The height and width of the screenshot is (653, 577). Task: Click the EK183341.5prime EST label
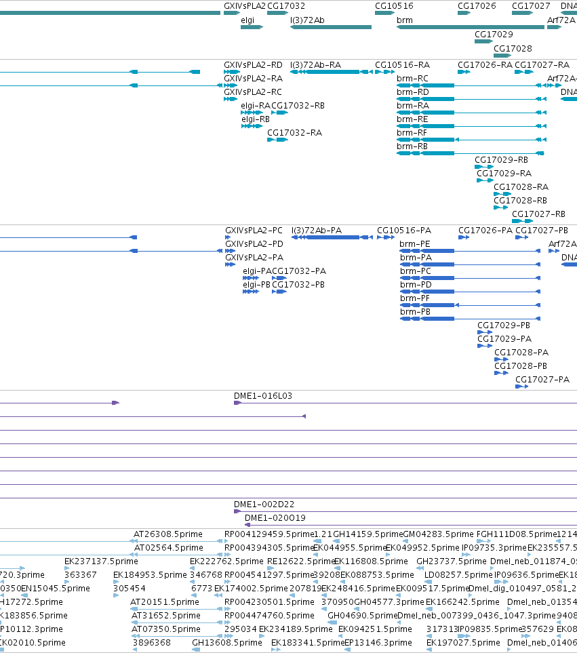(x=308, y=643)
